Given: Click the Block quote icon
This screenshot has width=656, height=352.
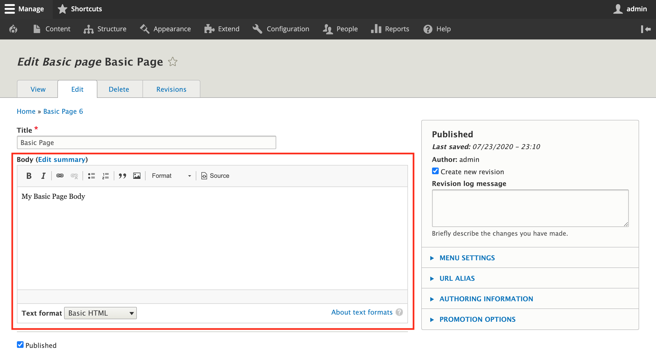Looking at the screenshot, I should click(x=122, y=176).
